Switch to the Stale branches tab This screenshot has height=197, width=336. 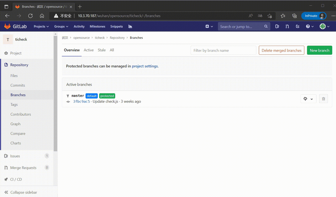click(x=102, y=50)
